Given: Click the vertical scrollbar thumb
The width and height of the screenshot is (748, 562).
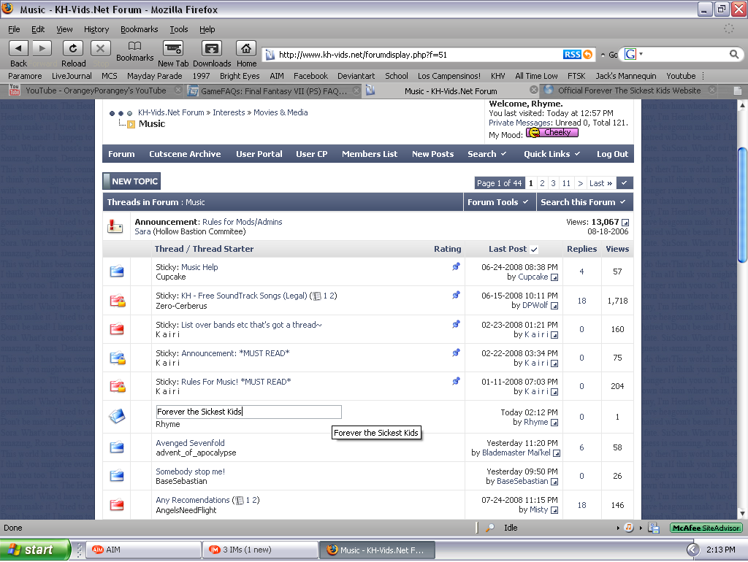Looking at the screenshot, I should pyautogui.click(x=742, y=205).
